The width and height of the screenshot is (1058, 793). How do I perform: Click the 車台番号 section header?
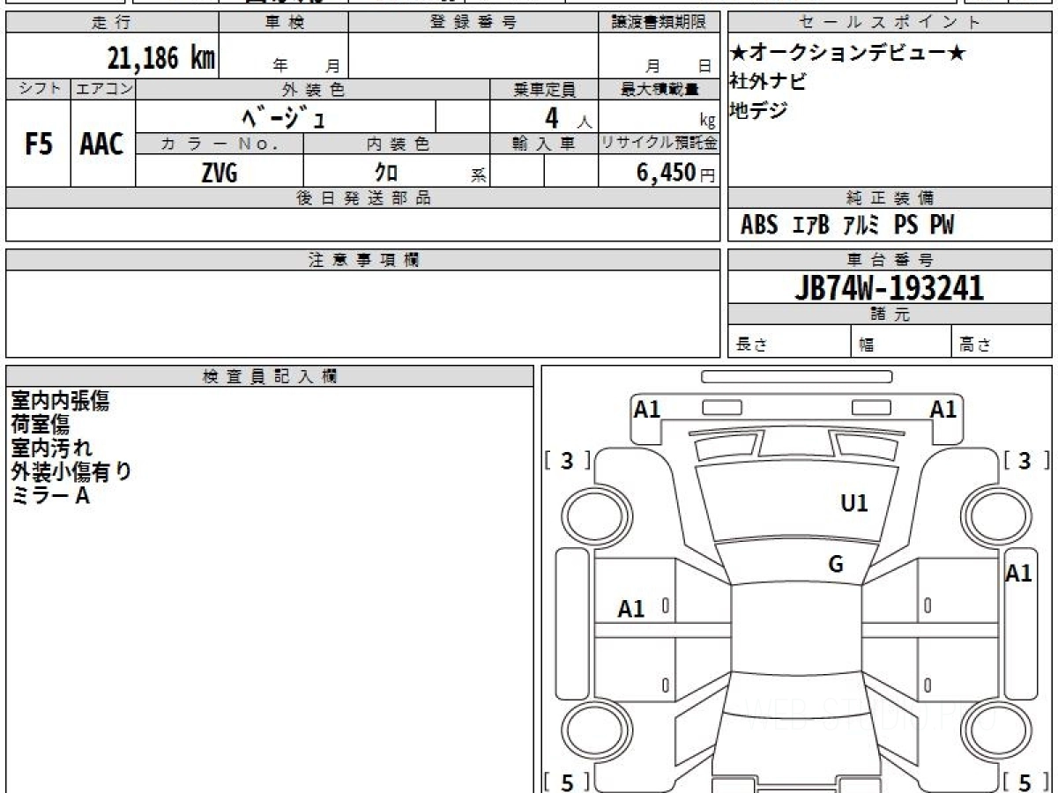(x=890, y=260)
